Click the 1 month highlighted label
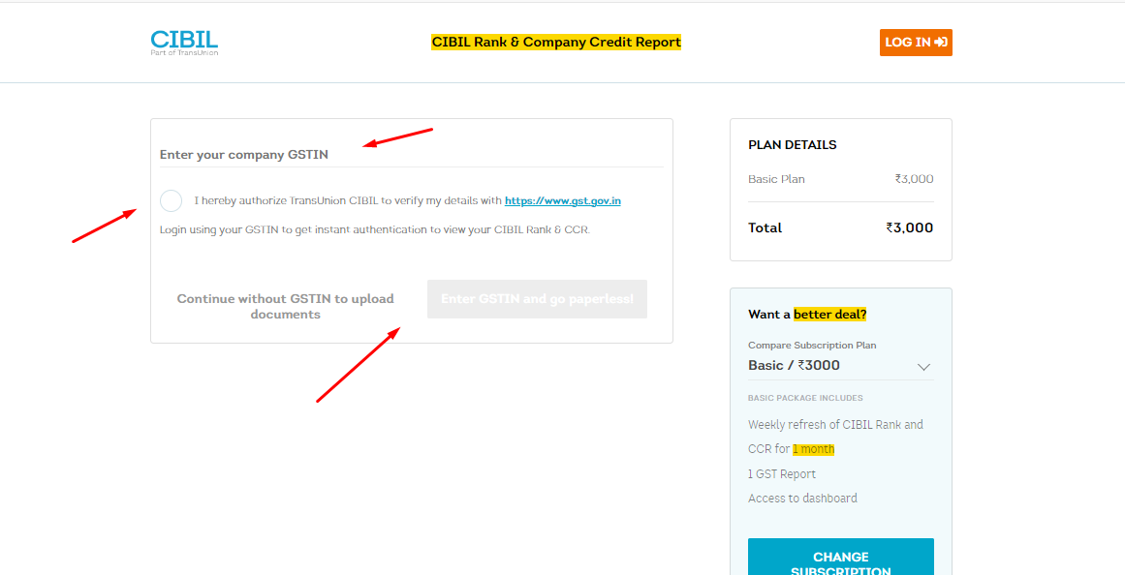The image size is (1125, 575). (x=813, y=448)
